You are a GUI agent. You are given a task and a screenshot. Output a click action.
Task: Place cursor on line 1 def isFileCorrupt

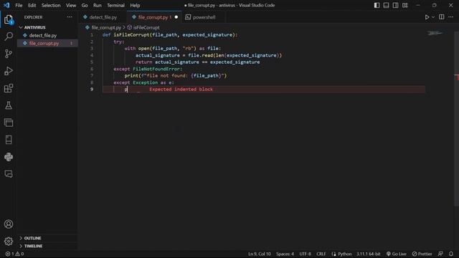(x=170, y=35)
